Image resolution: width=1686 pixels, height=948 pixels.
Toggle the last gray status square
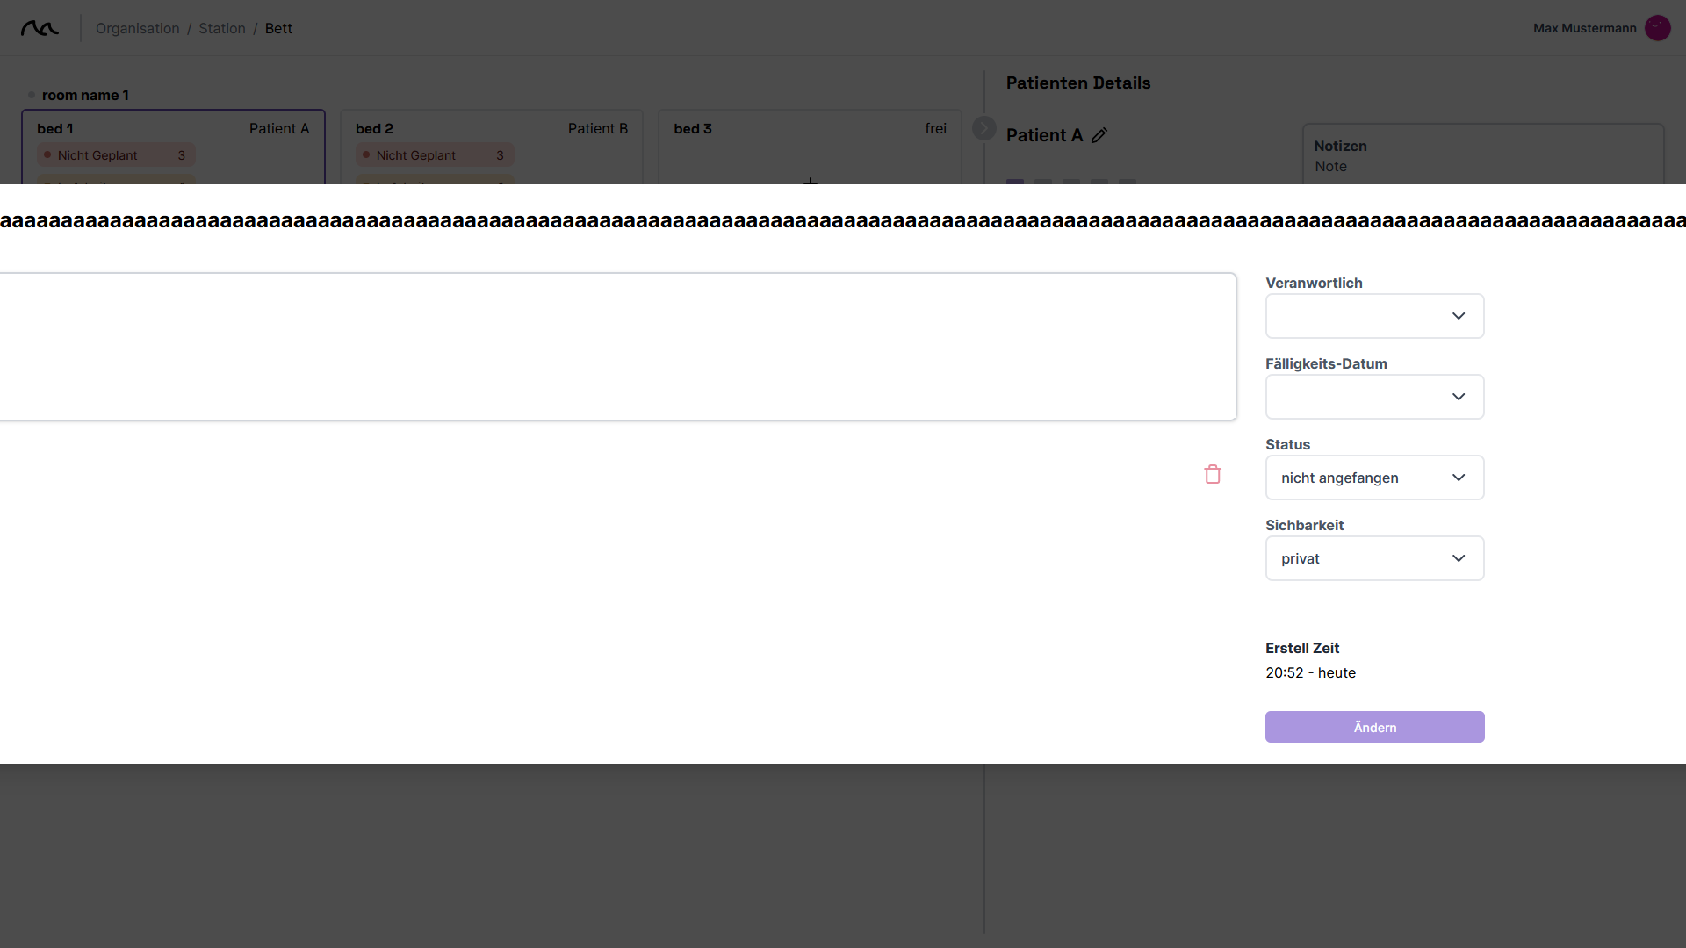pyautogui.click(x=1128, y=182)
